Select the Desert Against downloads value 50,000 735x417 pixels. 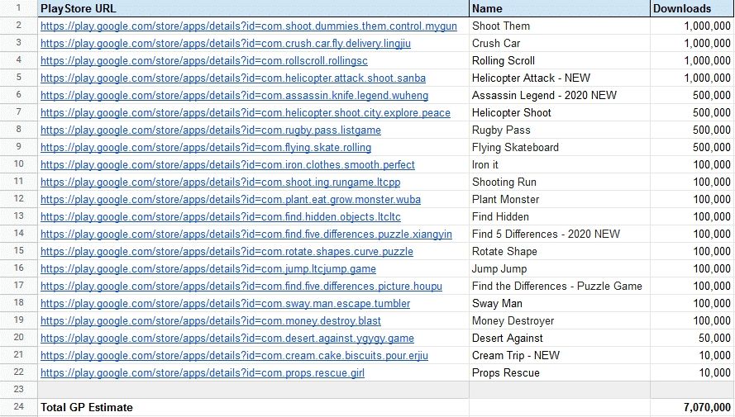(691, 339)
